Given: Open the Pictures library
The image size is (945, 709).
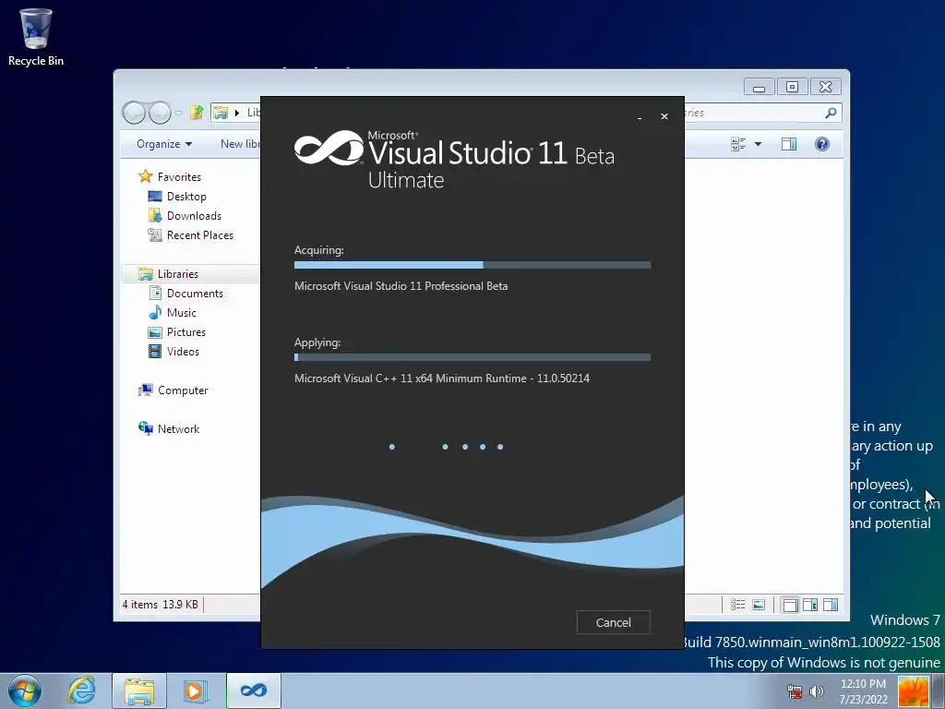Looking at the screenshot, I should pos(185,332).
